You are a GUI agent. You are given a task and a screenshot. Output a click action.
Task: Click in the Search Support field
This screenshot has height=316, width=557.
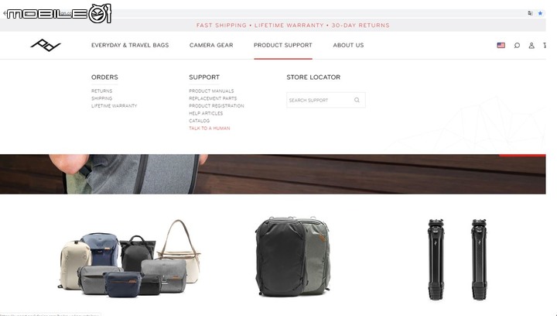pos(326,100)
